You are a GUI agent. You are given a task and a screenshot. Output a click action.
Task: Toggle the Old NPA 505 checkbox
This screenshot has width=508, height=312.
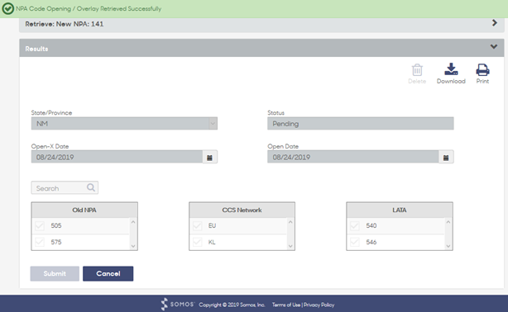pos(40,225)
